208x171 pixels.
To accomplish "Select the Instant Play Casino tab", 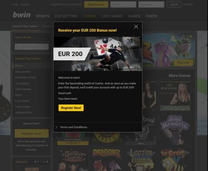I will 25,26.
